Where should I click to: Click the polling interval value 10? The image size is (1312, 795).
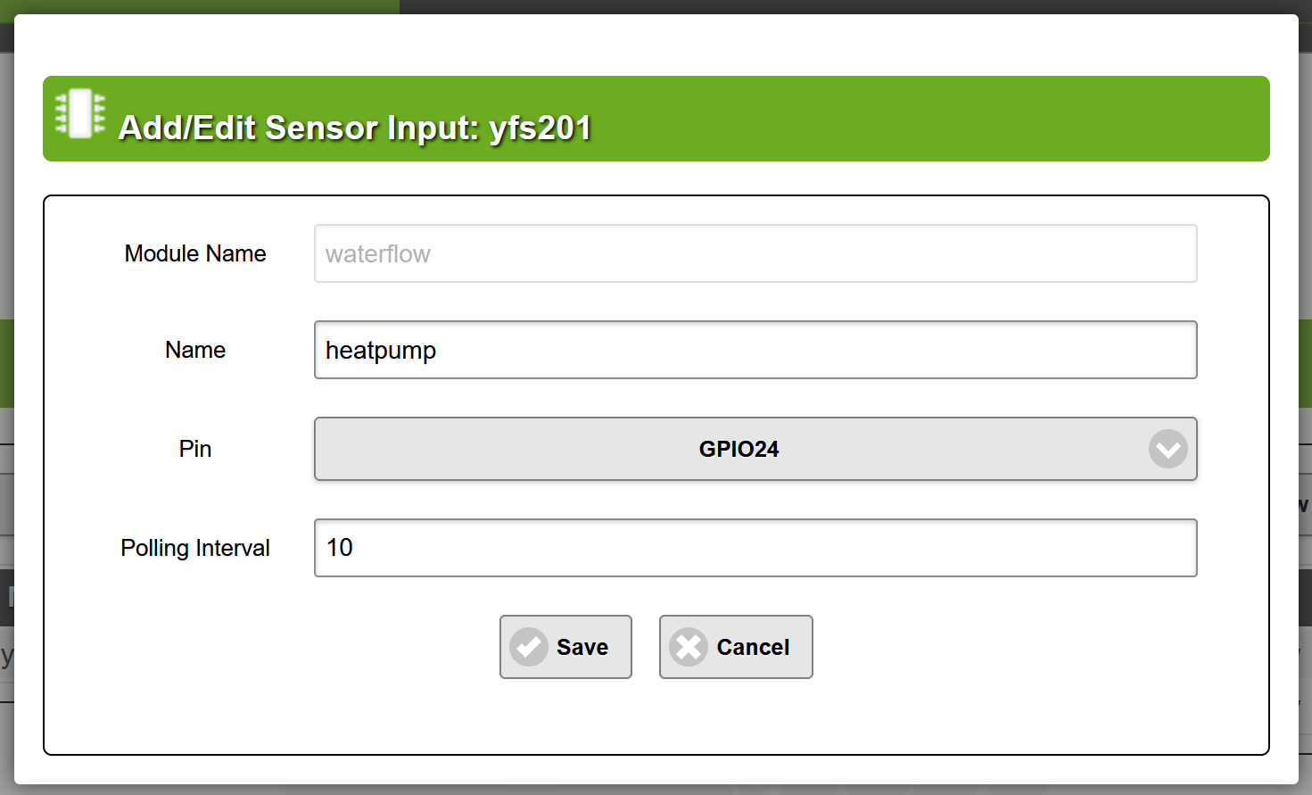click(340, 548)
